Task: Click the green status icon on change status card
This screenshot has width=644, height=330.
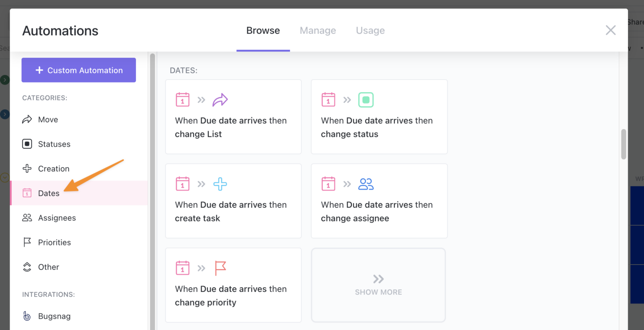Action: click(366, 100)
